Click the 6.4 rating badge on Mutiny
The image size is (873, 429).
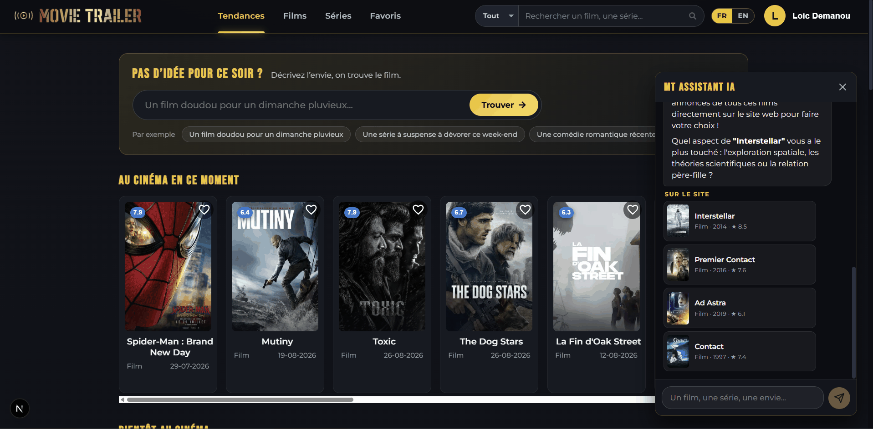click(245, 212)
